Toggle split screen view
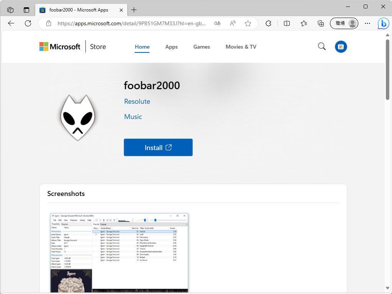The image size is (392, 294). point(287,23)
